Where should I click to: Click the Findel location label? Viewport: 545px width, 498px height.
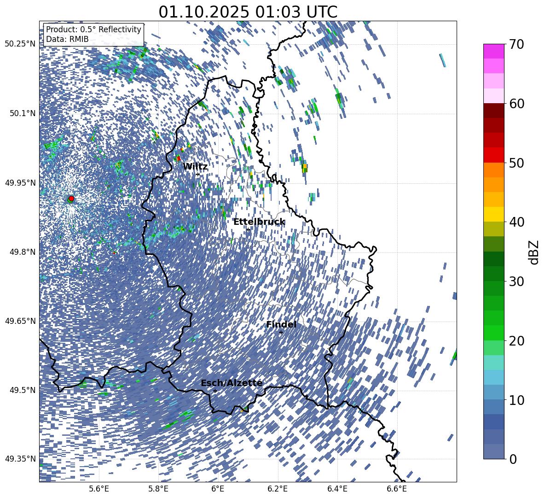pyautogui.click(x=281, y=324)
